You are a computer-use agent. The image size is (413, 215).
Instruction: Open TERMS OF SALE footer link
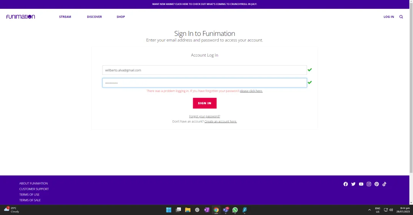point(30,200)
